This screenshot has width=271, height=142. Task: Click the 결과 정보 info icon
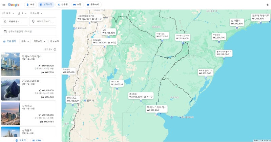click(x=55, y=49)
